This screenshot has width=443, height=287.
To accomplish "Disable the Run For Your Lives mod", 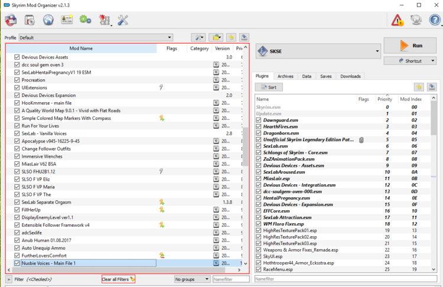I will point(17,126).
